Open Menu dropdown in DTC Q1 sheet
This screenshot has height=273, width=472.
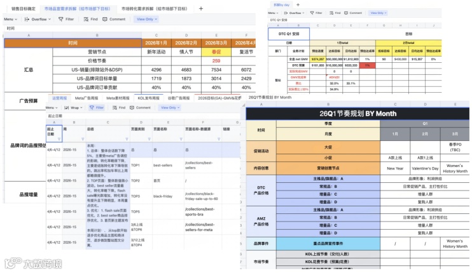(273, 13)
